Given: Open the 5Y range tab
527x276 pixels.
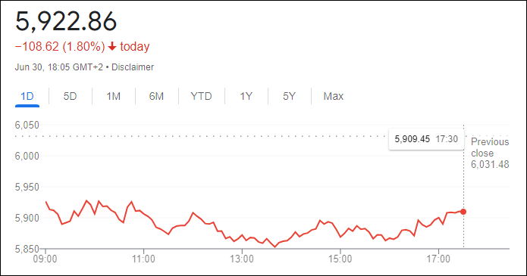Looking at the screenshot, I should point(289,97).
